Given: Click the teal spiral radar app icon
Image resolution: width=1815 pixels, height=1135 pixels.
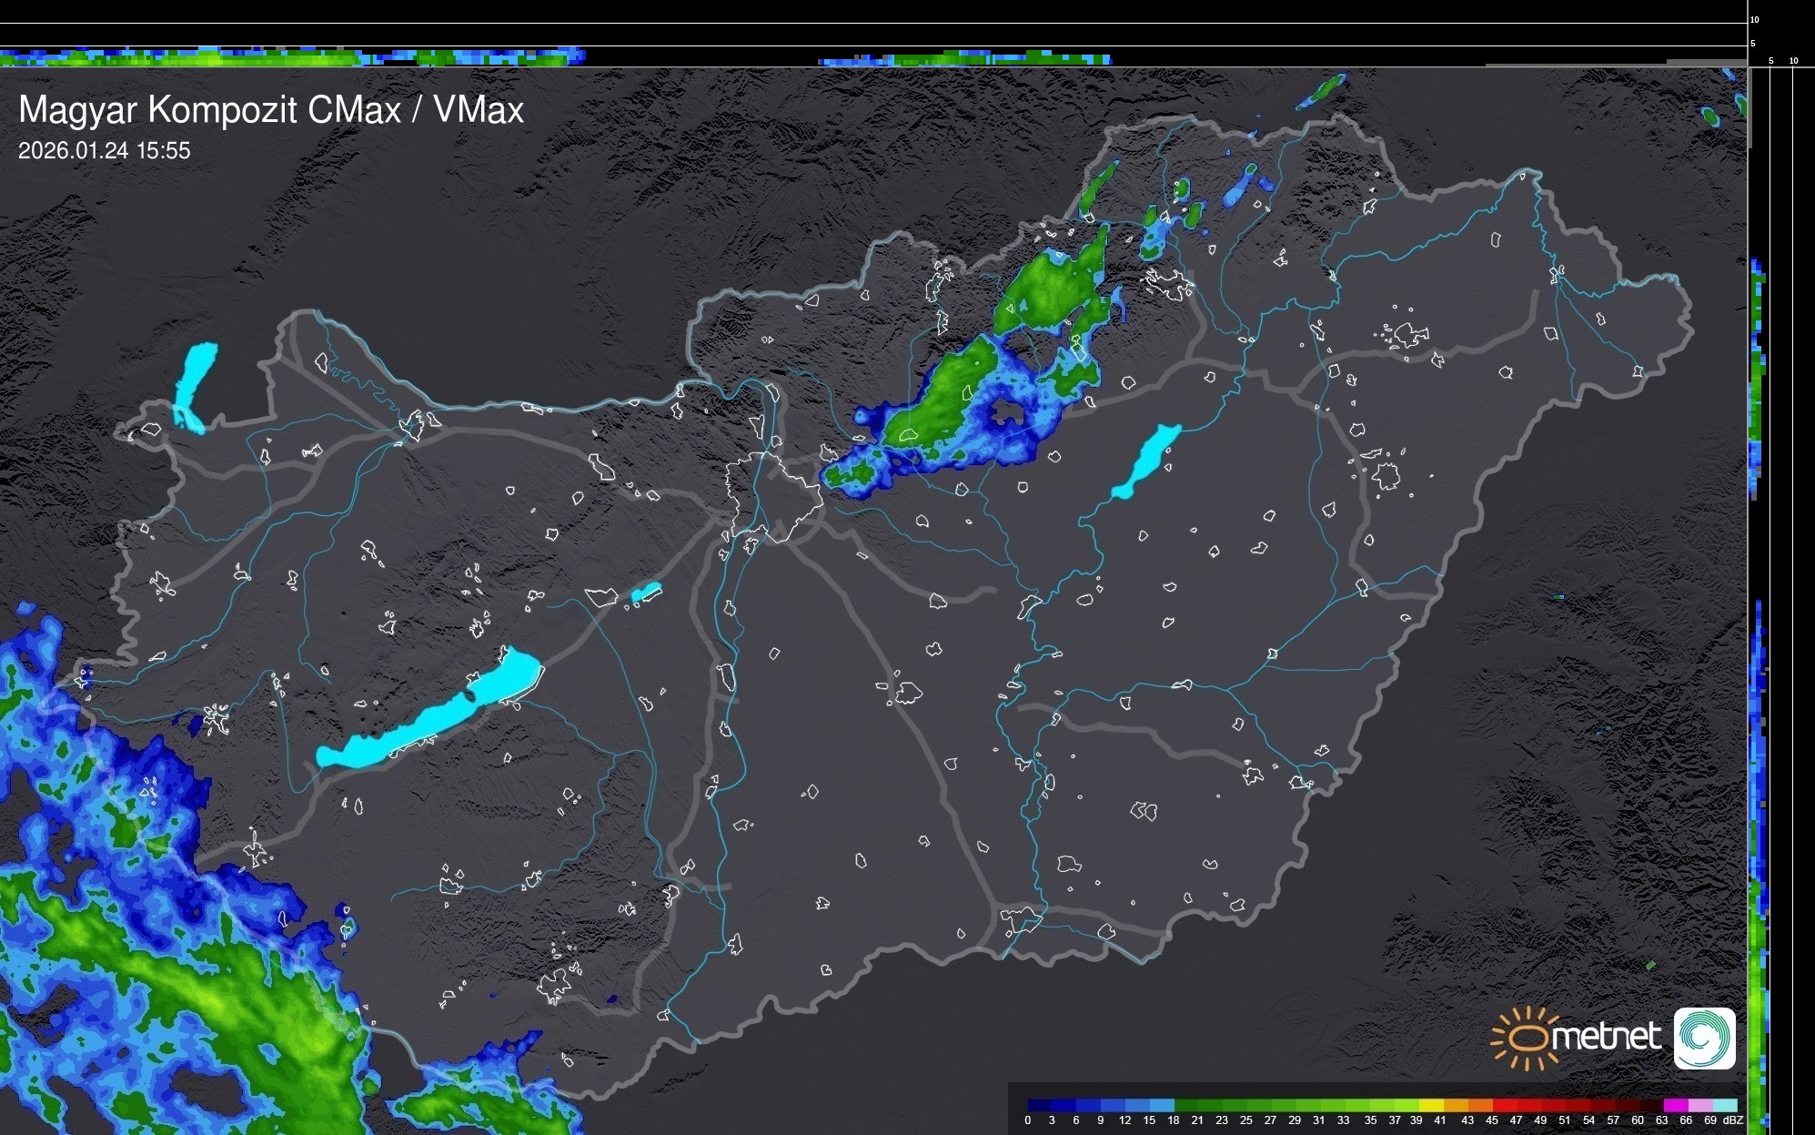Looking at the screenshot, I should click(1704, 1039).
